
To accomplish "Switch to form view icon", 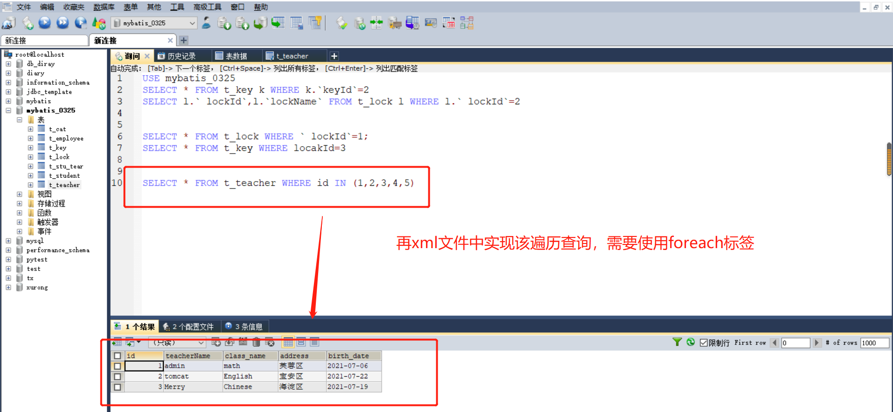I will point(301,343).
